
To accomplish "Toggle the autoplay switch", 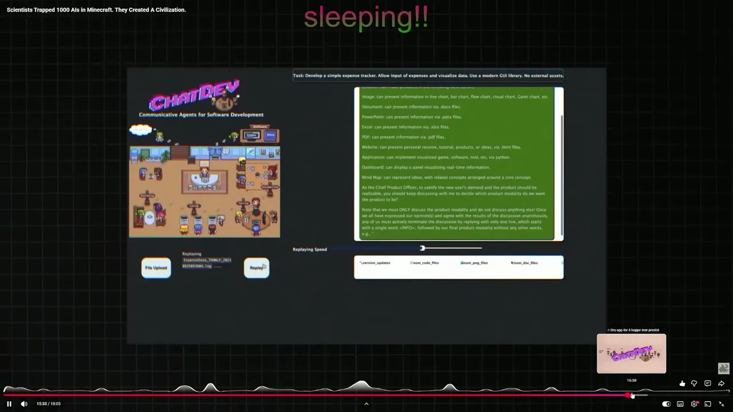I will pos(667,404).
